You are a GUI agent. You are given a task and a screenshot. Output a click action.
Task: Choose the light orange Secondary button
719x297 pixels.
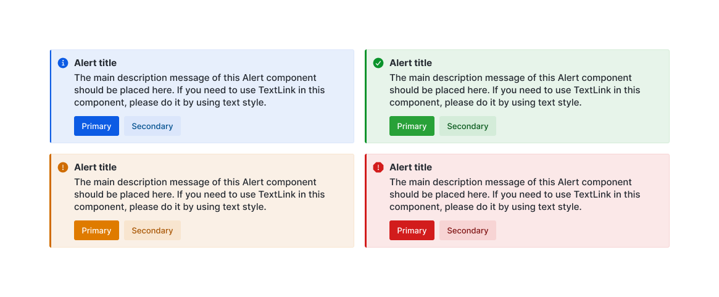coord(152,230)
